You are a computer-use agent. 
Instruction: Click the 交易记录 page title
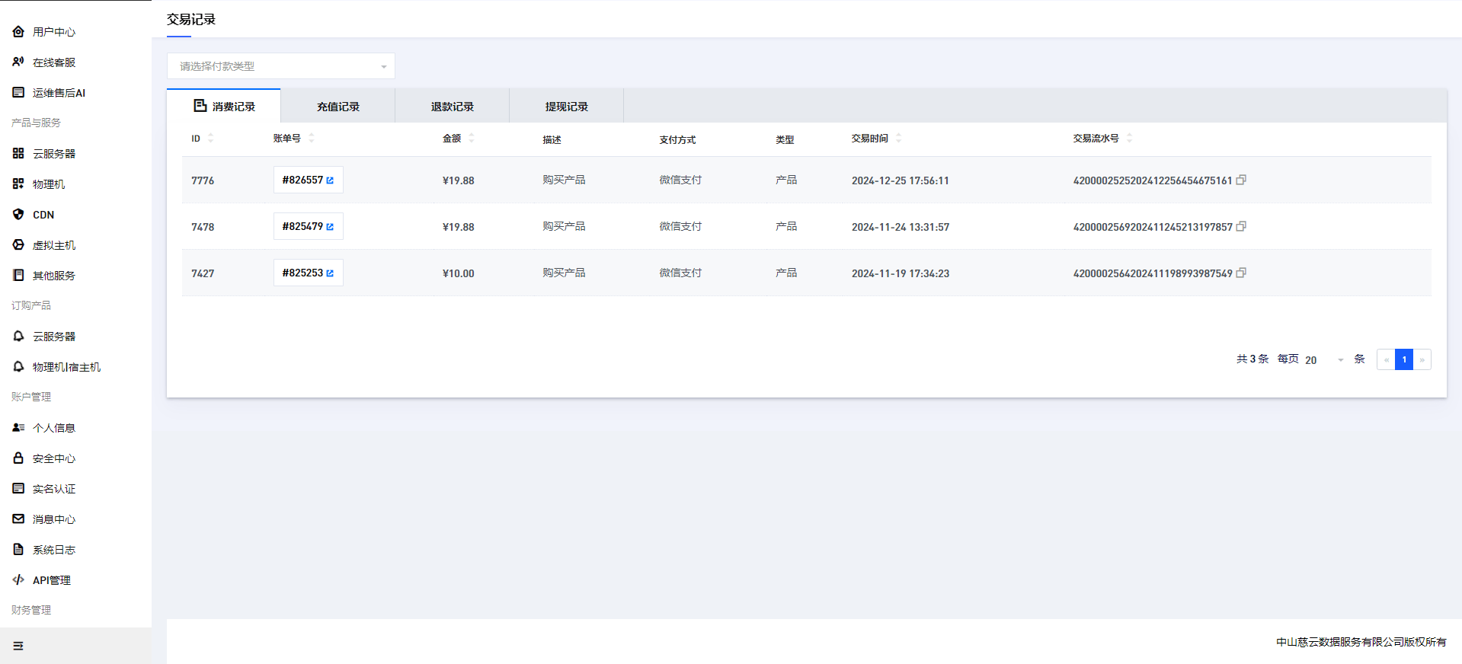[x=191, y=19]
